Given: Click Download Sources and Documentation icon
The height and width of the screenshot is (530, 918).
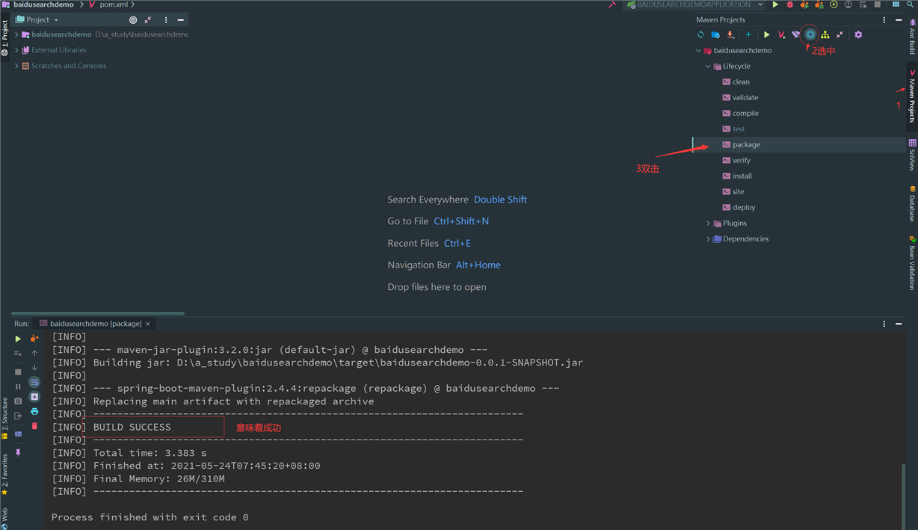Looking at the screenshot, I should pos(730,34).
